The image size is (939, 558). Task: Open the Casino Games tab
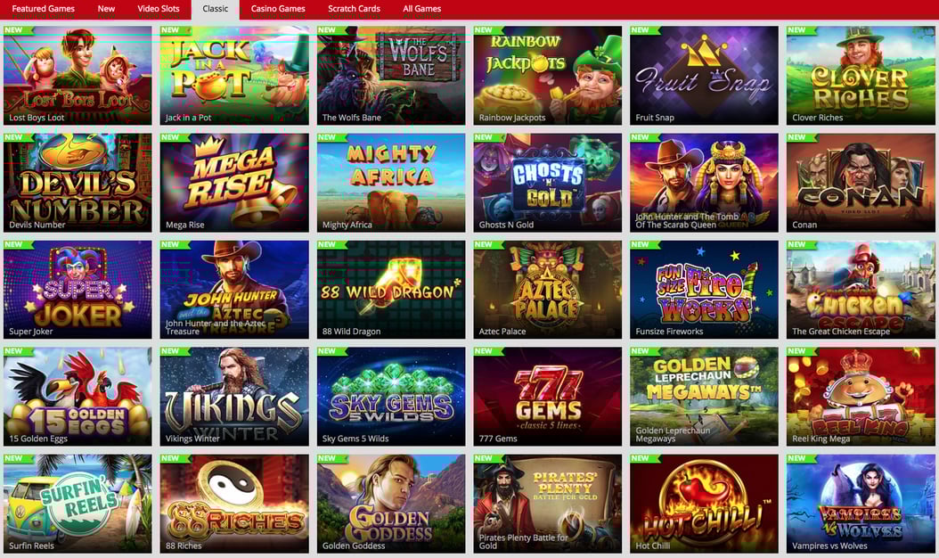tap(278, 9)
